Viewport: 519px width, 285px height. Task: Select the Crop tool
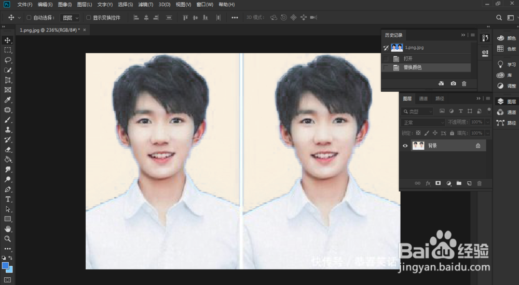click(8, 80)
